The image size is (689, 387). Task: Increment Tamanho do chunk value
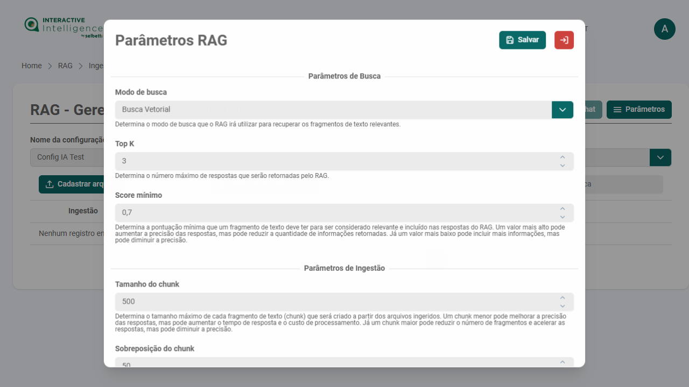click(563, 297)
